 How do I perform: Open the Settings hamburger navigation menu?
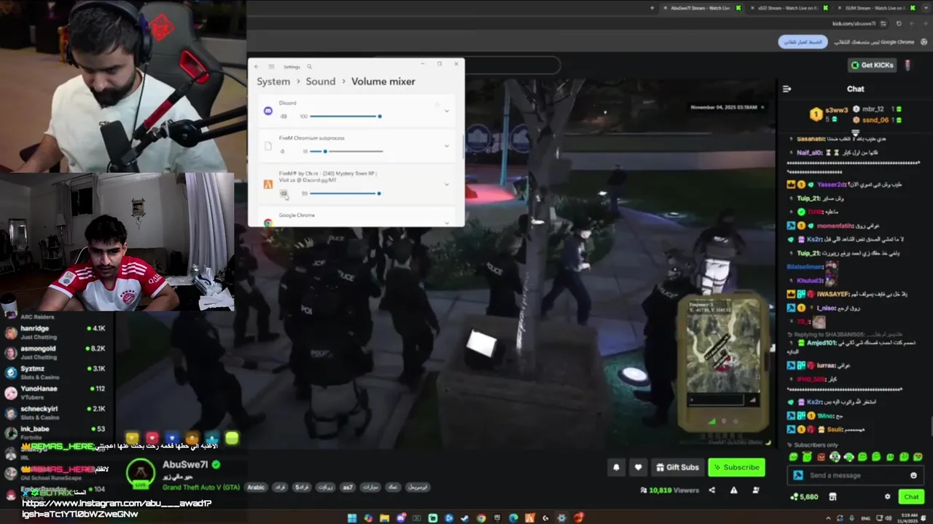pyautogui.click(x=271, y=67)
